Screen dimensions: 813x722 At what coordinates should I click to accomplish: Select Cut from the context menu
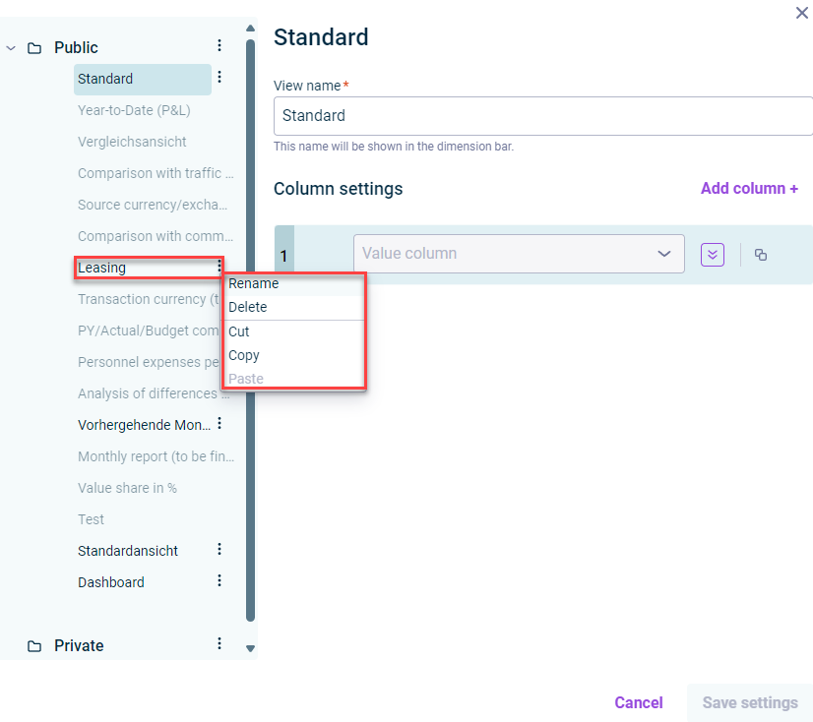click(x=239, y=331)
